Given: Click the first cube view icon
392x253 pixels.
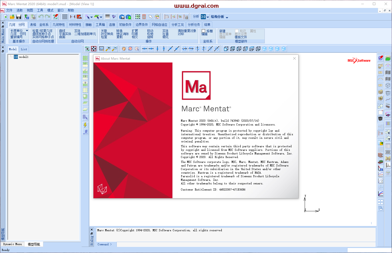Looking at the screenshot, I should pyautogui.click(x=226, y=49).
